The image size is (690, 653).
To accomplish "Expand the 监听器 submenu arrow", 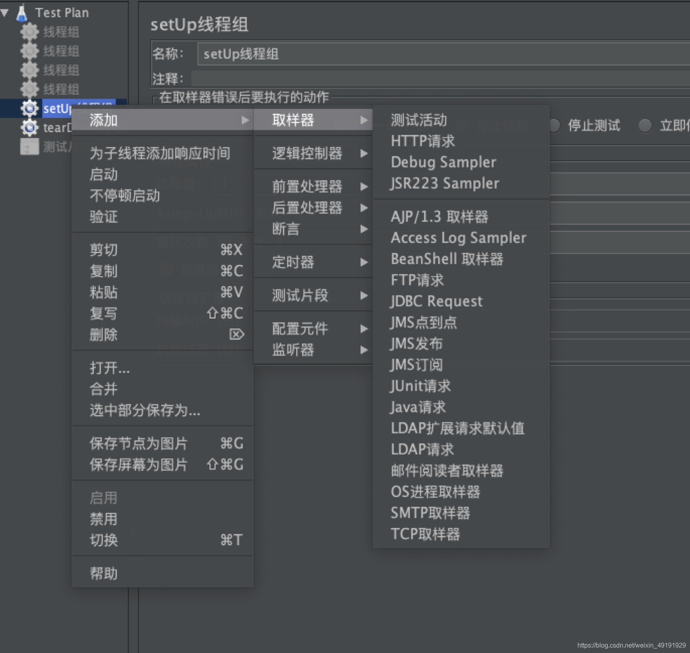I will click(x=364, y=350).
